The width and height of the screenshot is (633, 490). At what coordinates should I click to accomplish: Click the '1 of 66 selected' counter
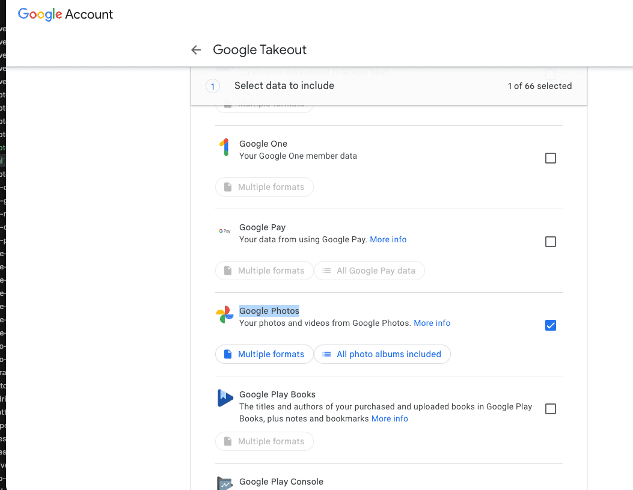coord(540,86)
